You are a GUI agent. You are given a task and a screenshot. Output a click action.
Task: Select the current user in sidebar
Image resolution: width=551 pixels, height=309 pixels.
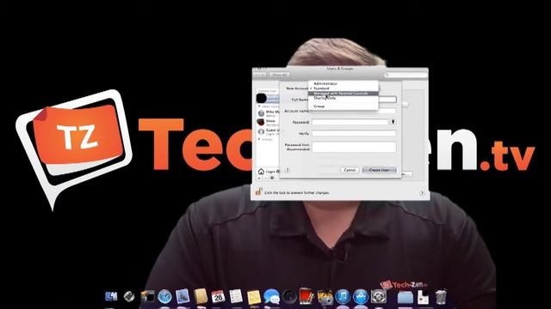point(268,98)
